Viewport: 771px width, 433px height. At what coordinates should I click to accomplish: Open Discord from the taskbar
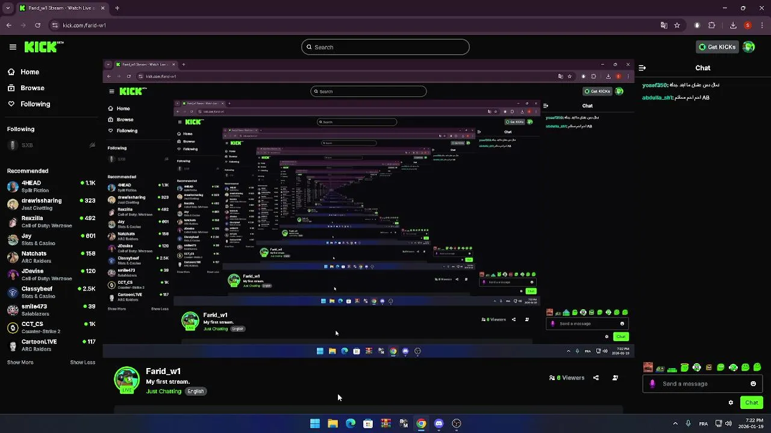(x=439, y=423)
